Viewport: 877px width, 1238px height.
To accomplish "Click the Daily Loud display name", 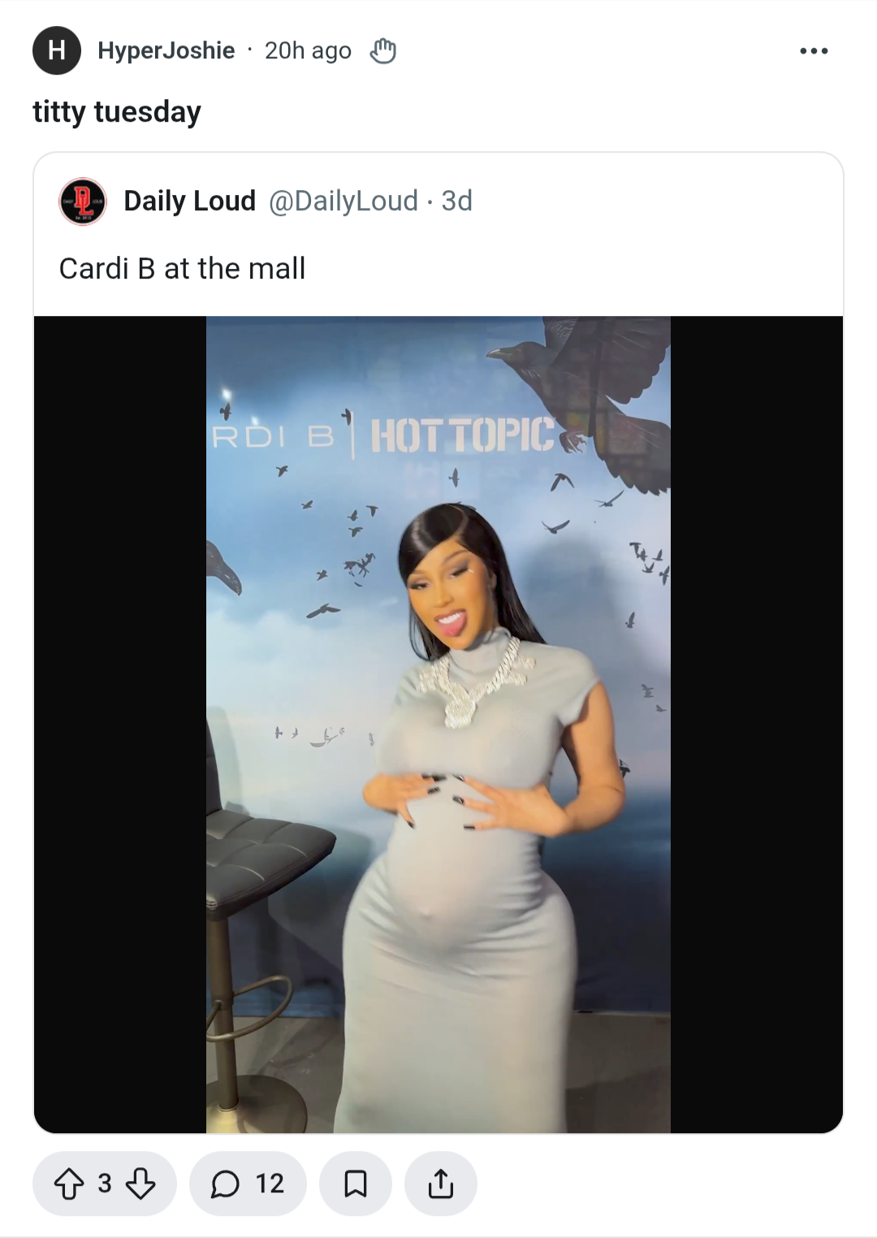I will [190, 201].
